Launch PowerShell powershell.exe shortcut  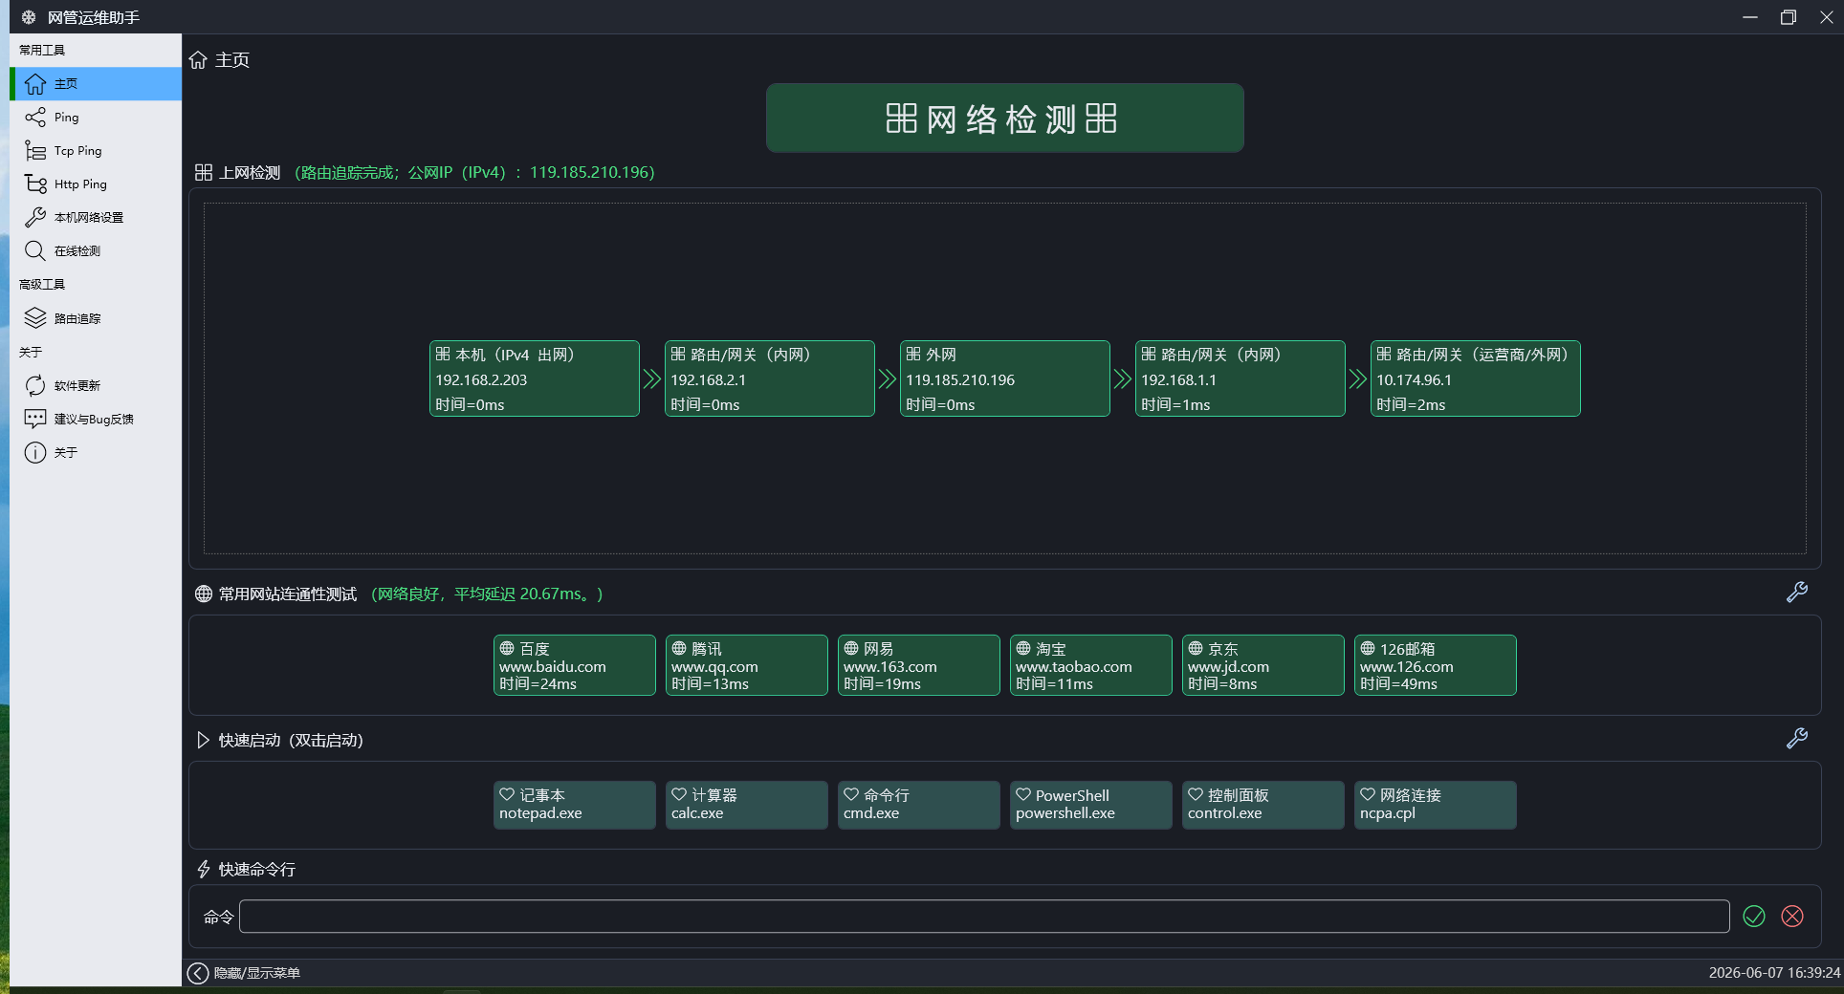pyautogui.click(x=1091, y=805)
